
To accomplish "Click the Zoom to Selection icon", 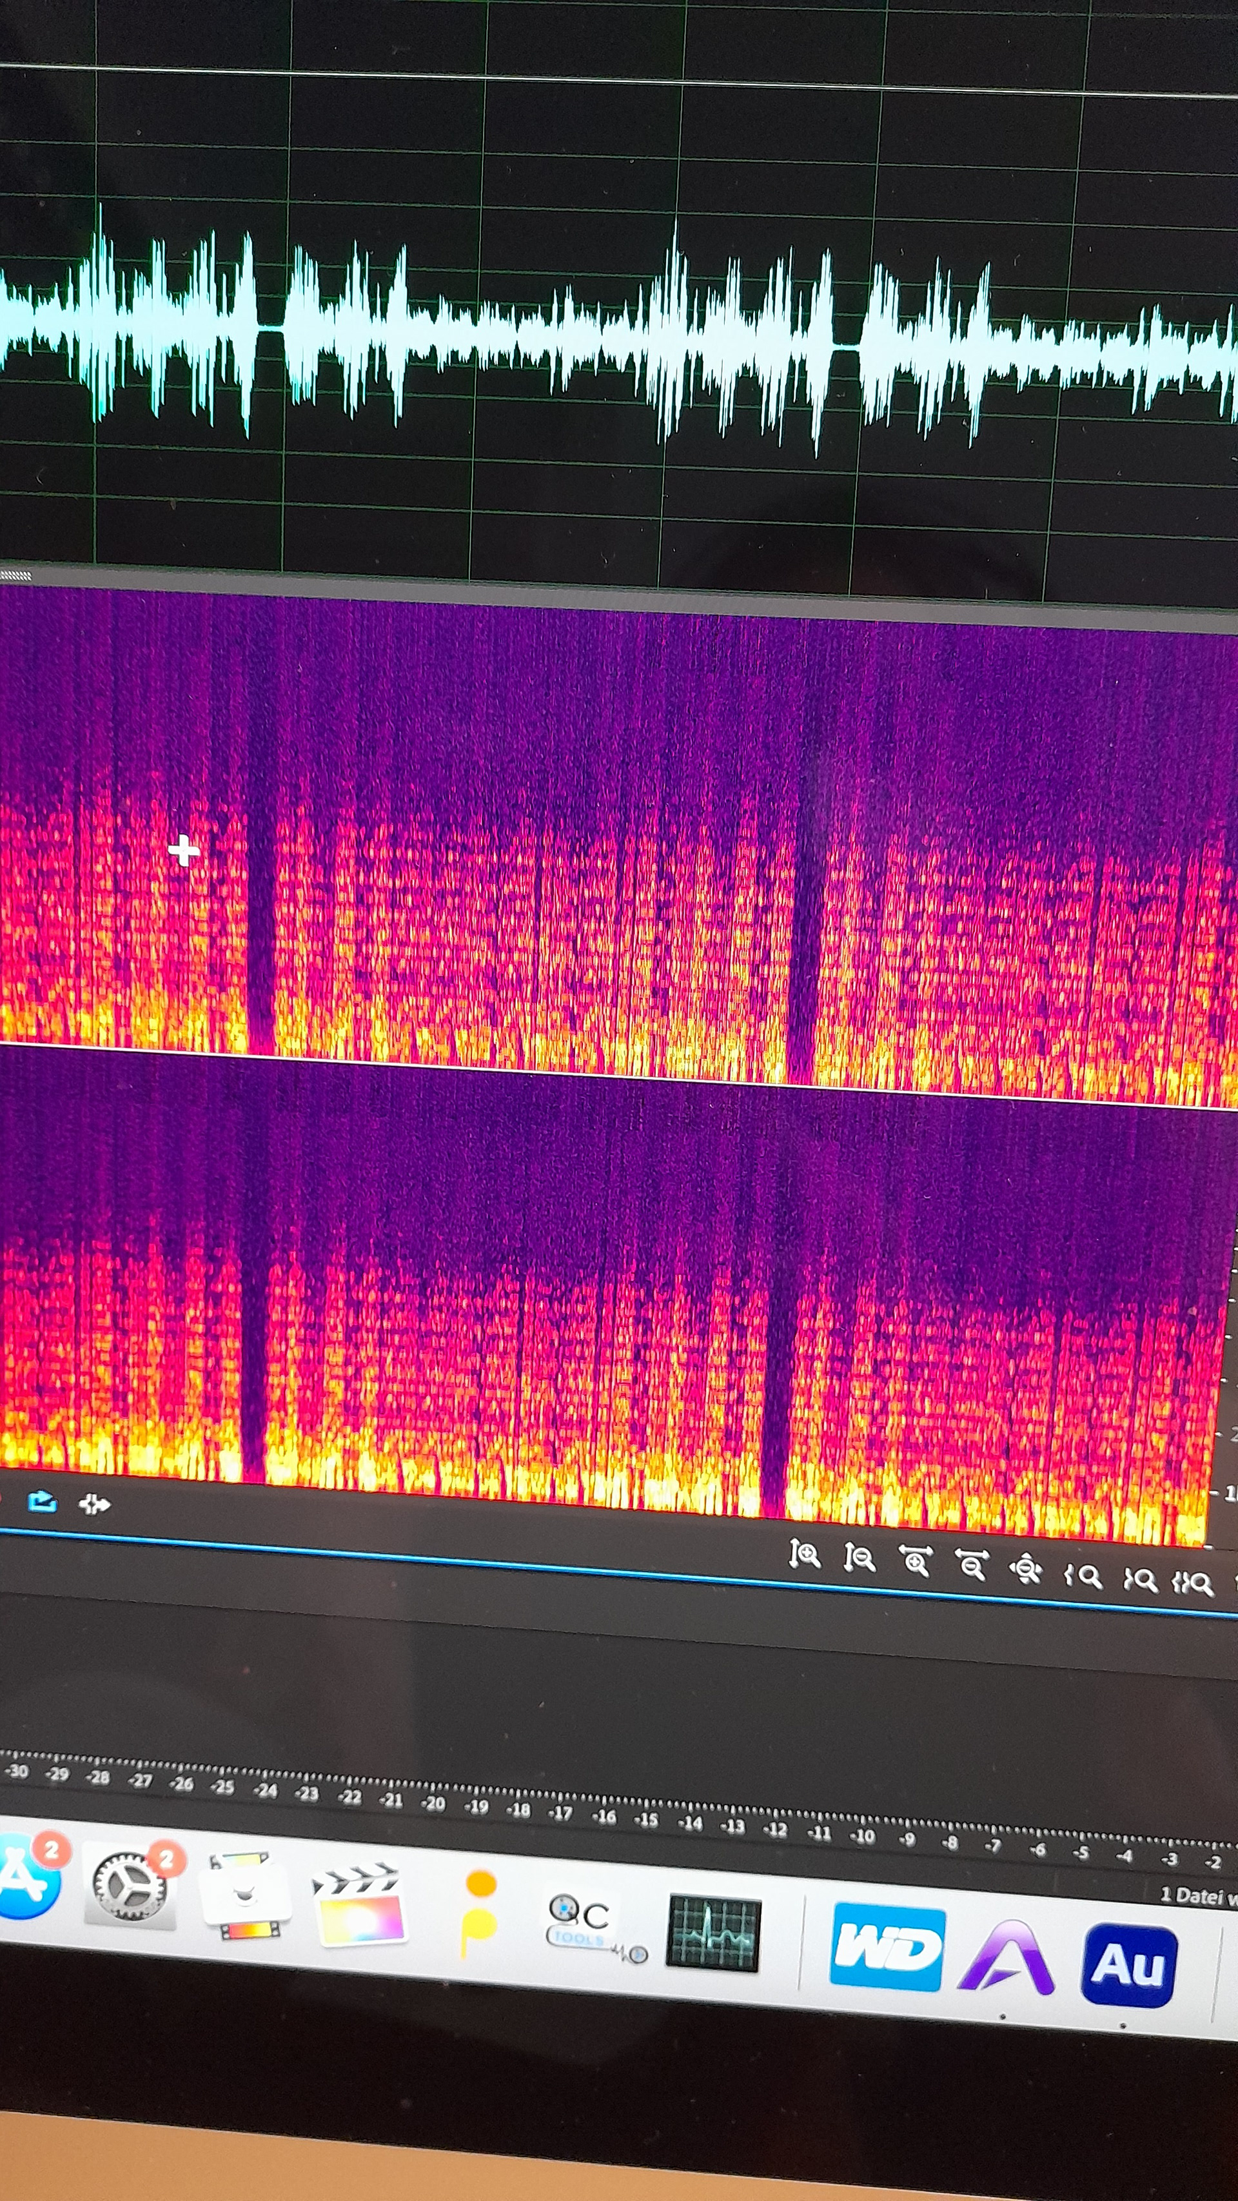I will (x=1193, y=1584).
